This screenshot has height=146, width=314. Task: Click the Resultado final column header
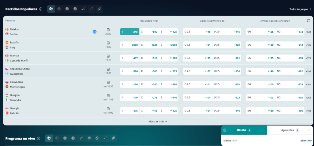[x=149, y=21]
